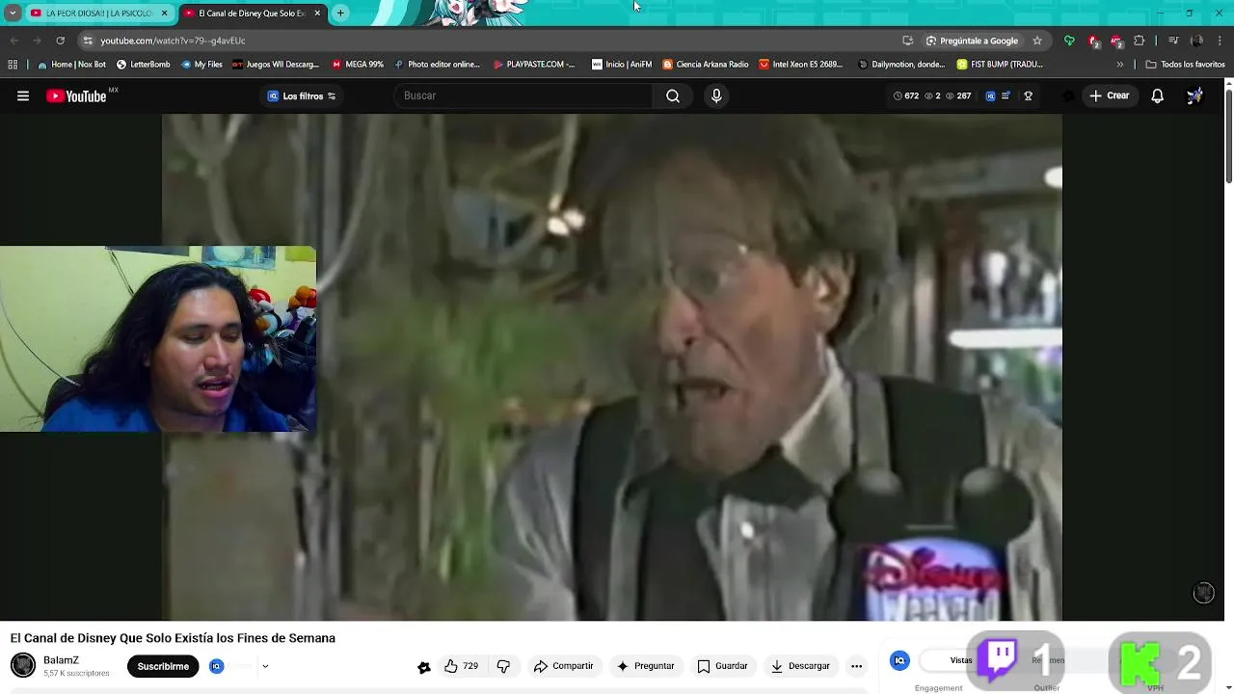Dislike the video with thumbs down
This screenshot has height=694, width=1234.
tap(503, 666)
